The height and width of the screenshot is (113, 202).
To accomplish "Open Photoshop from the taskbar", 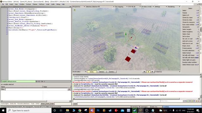I will (x=98, y=110).
